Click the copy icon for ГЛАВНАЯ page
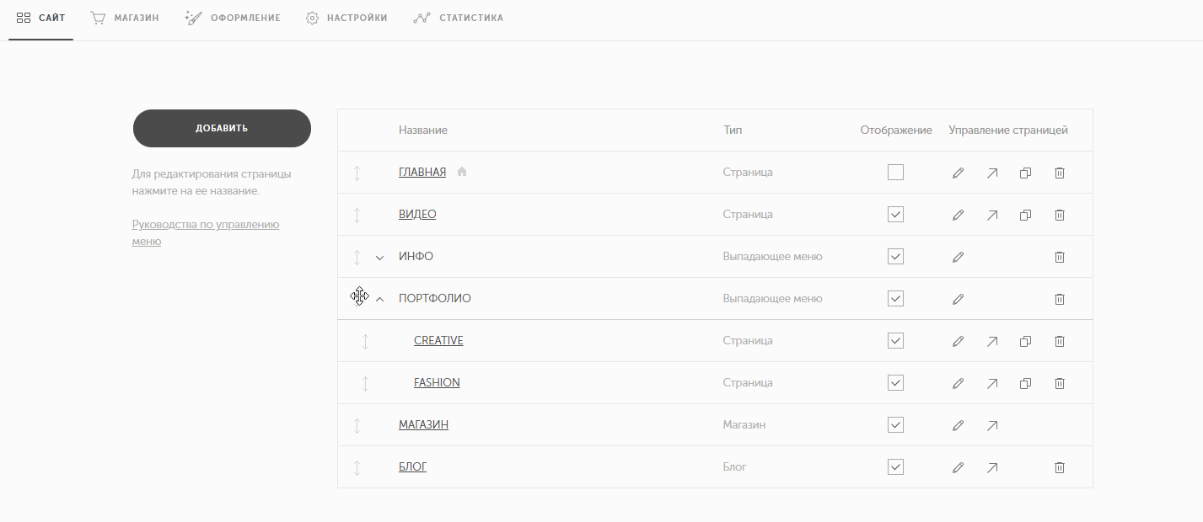The image size is (1203, 522). (1026, 173)
